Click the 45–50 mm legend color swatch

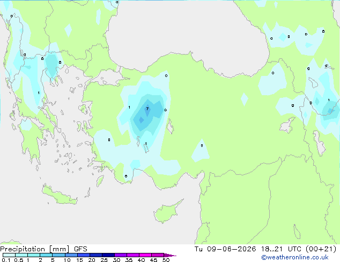coord(158,255)
